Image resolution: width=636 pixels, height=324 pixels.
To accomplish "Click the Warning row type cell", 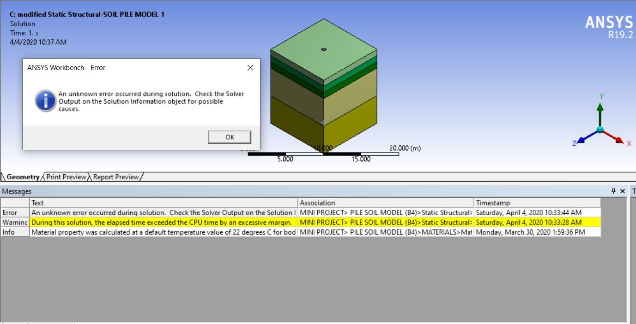I will point(15,222).
